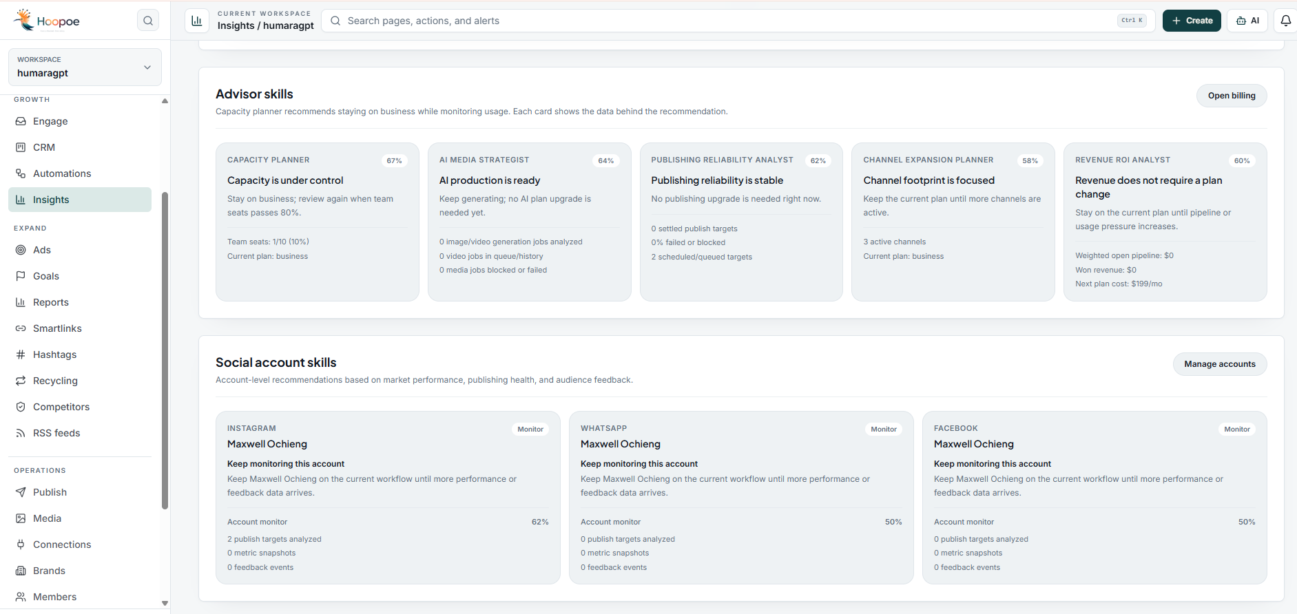The width and height of the screenshot is (1297, 614).
Task: Open the sidebar search icon button
Action: (148, 21)
